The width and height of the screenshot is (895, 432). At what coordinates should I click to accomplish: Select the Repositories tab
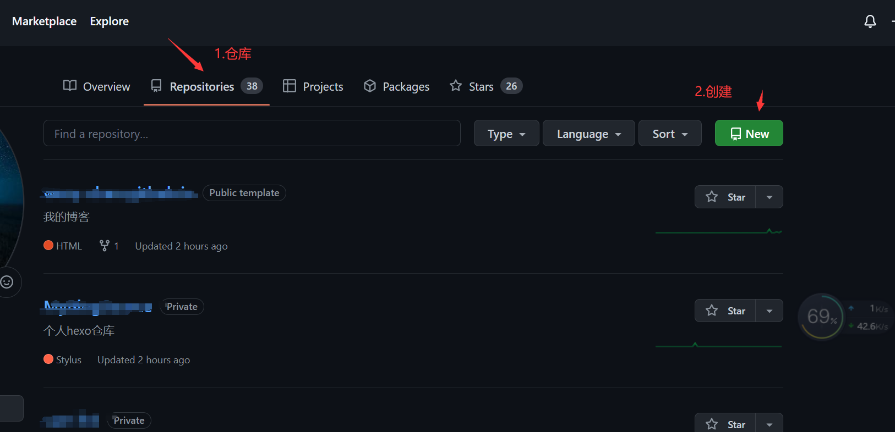(206, 86)
